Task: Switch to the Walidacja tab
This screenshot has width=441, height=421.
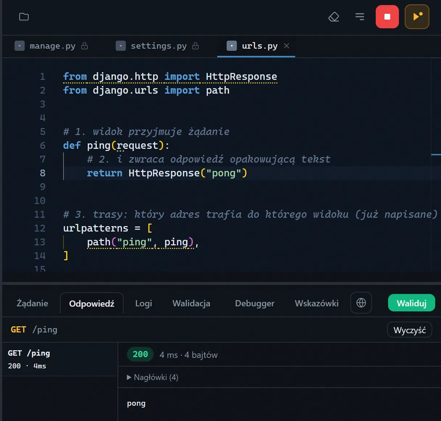Action: tap(191, 303)
